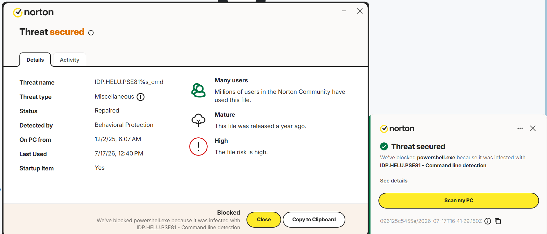Image resolution: width=547 pixels, height=234 pixels.
Task: Dismiss the Norton notification popup
Action: (x=533, y=128)
